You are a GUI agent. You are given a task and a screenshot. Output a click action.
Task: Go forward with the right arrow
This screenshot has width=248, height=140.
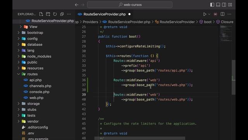point(83,5)
